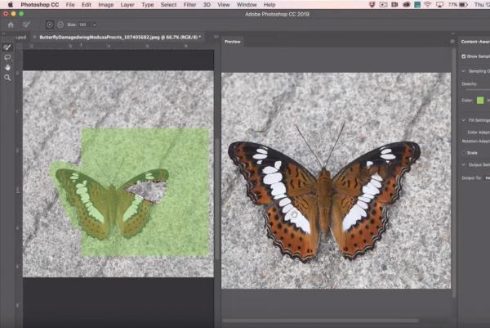Click the Wi-Fi icon in the menu bar
Viewport: 490px width, 328px height.
pyautogui.click(x=427, y=5)
